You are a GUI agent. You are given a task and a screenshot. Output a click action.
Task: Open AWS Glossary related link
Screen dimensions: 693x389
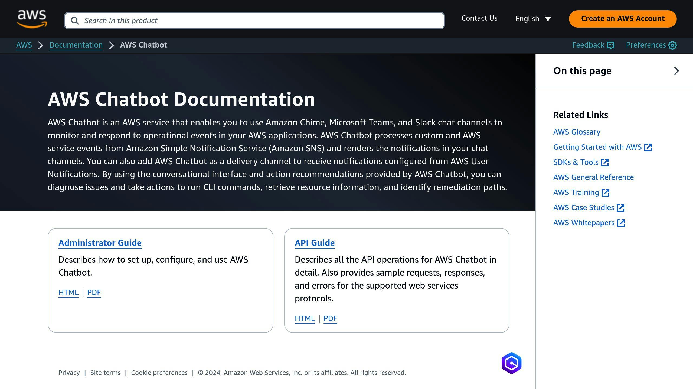tap(577, 132)
